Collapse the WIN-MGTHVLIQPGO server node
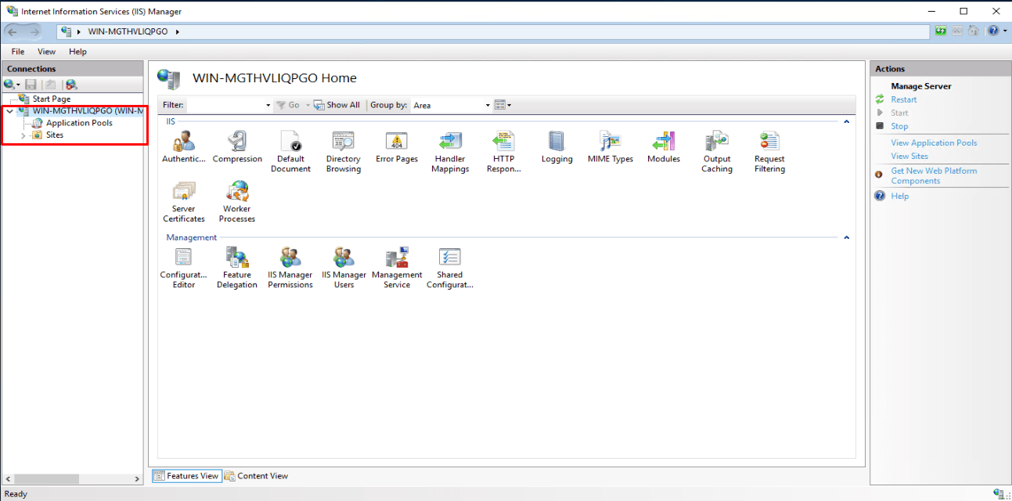The height and width of the screenshot is (501, 1012). click(x=9, y=111)
